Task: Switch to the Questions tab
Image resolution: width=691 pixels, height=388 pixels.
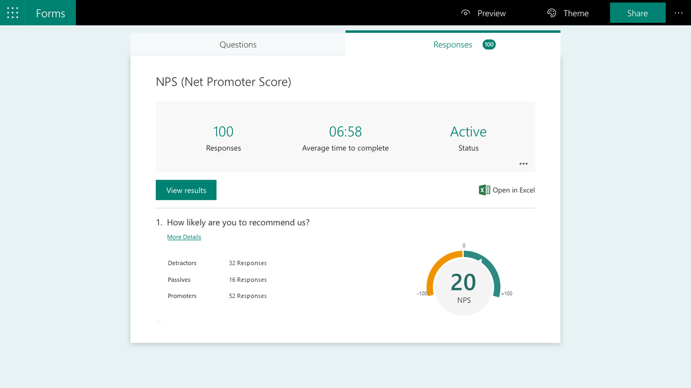Action: 238,44
